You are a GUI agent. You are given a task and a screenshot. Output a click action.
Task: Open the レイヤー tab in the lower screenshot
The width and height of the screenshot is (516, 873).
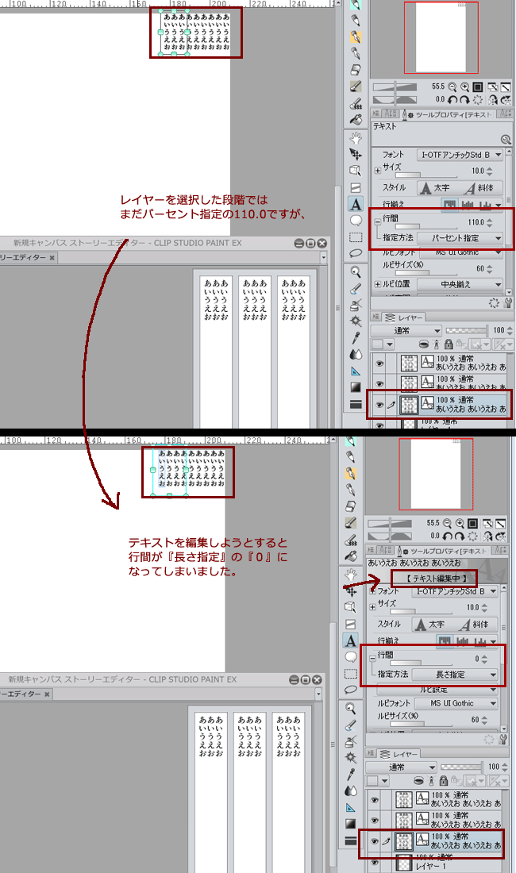tap(399, 754)
